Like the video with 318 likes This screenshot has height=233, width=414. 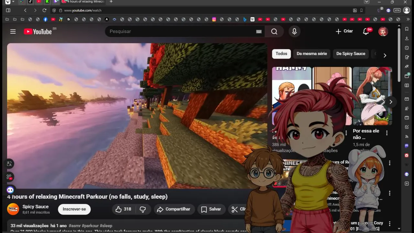click(124, 209)
